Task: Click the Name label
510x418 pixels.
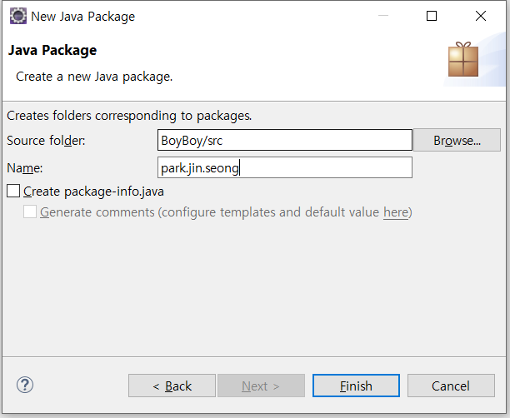Action: tap(25, 168)
